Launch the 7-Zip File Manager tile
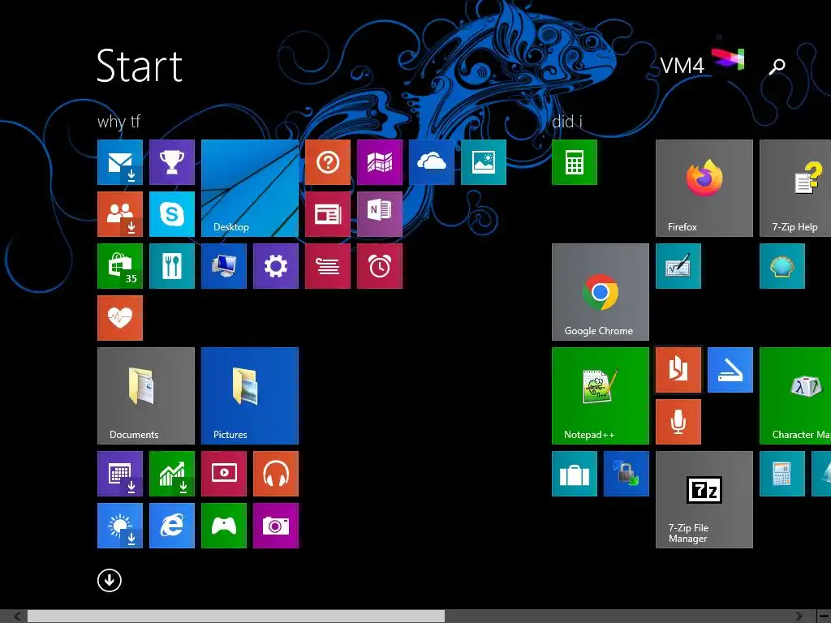 pos(704,500)
